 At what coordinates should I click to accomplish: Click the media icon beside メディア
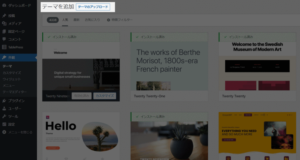point(4,23)
